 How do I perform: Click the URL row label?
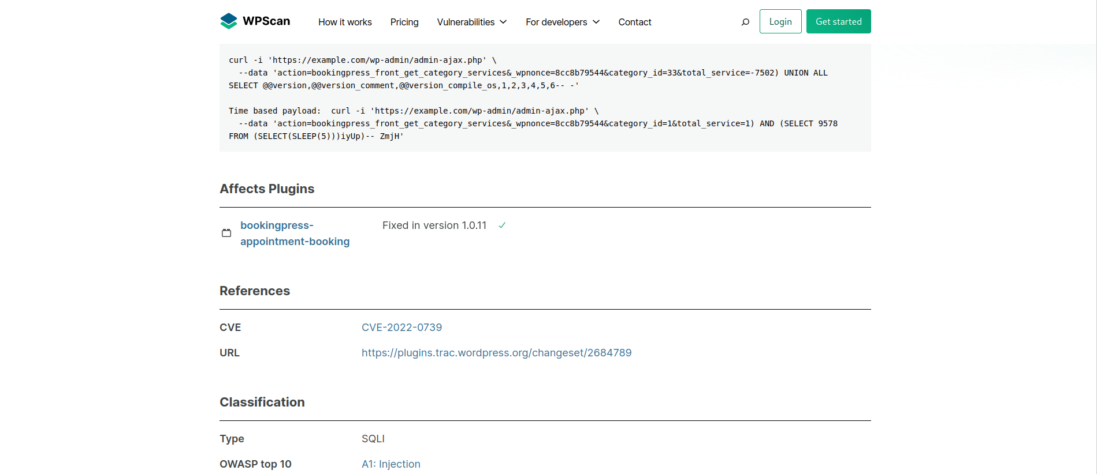(229, 353)
